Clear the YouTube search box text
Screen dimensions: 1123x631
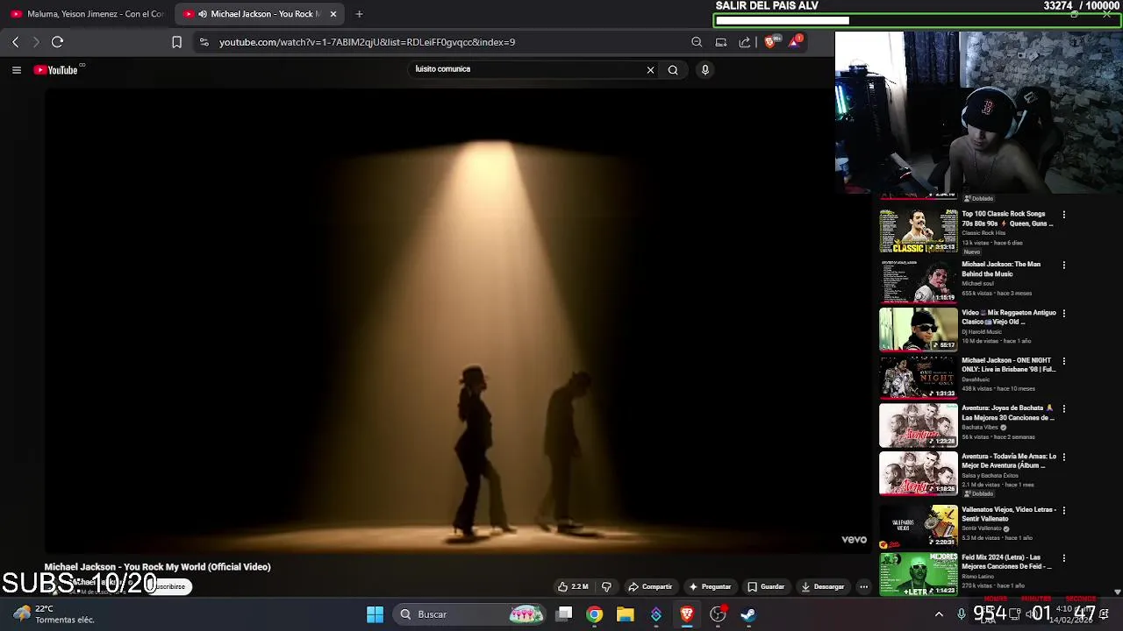click(650, 70)
